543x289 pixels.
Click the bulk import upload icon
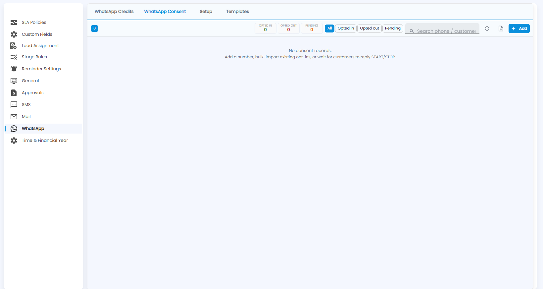(x=501, y=29)
